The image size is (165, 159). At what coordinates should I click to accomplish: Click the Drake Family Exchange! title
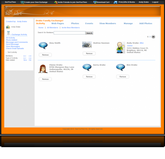click(50, 21)
